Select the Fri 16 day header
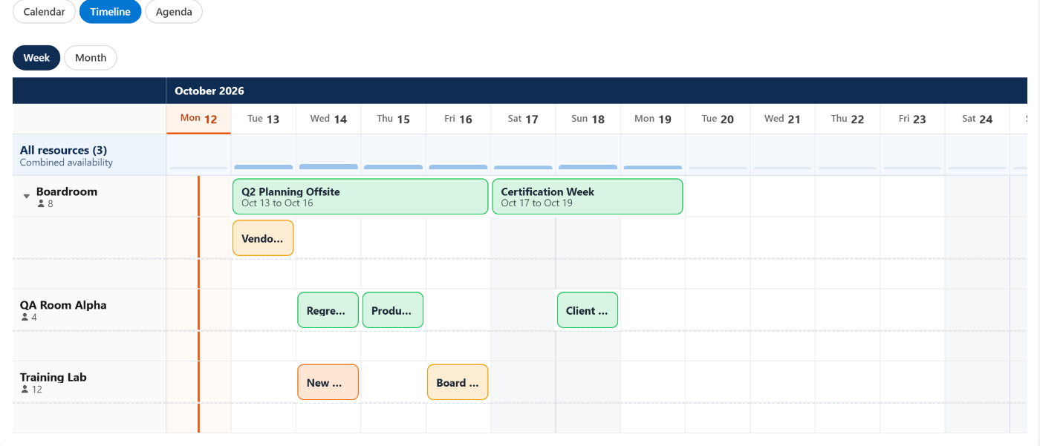The width and height of the screenshot is (1040, 446). pyautogui.click(x=458, y=119)
